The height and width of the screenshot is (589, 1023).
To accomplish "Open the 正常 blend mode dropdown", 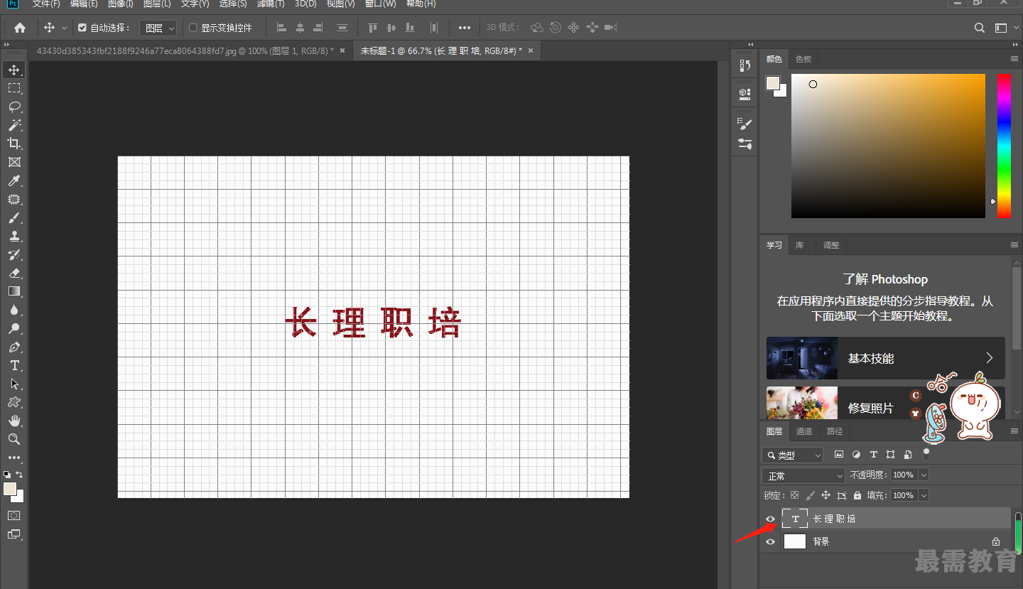I will 803,475.
